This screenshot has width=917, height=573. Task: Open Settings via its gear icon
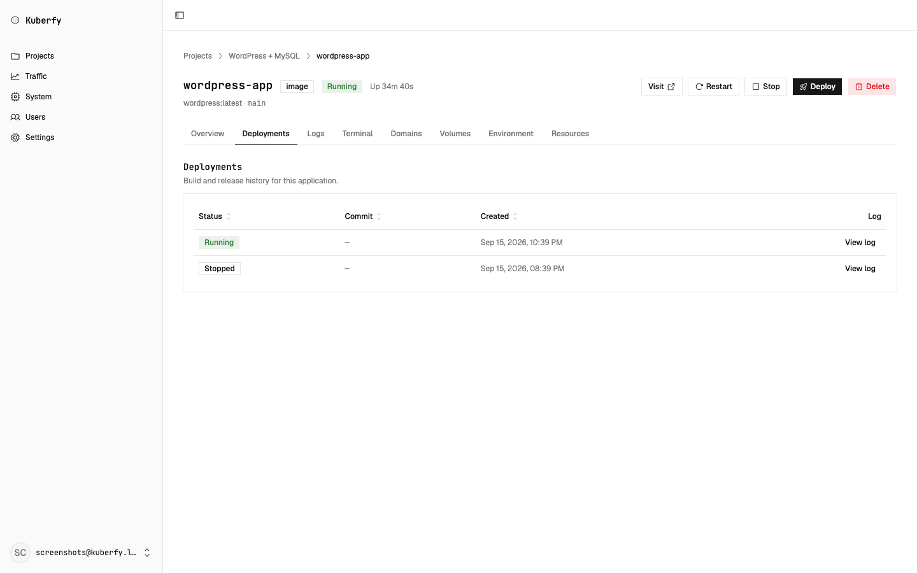tap(15, 138)
